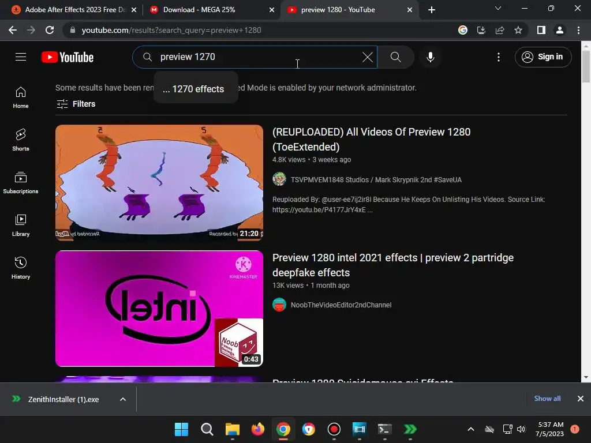Open the Chrome three-dot menu
591x443 pixels.
pyautogui.click(x=578, y=30)
